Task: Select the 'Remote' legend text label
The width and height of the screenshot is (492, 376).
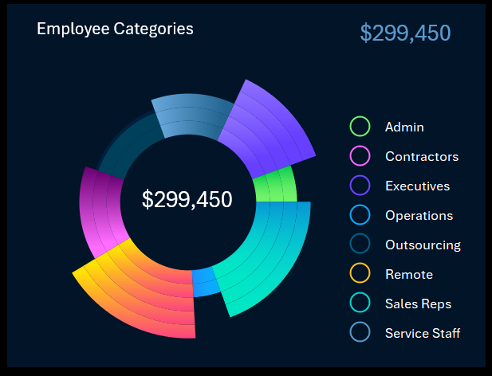Action: [x=408, y=274]
